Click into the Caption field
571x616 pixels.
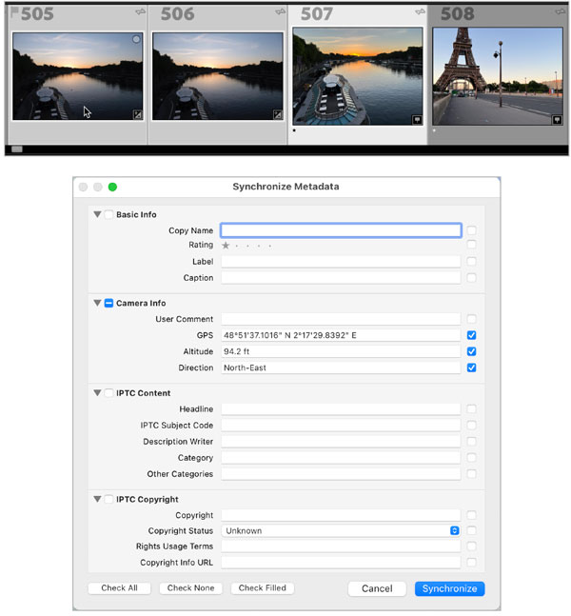tap(341, 278)
